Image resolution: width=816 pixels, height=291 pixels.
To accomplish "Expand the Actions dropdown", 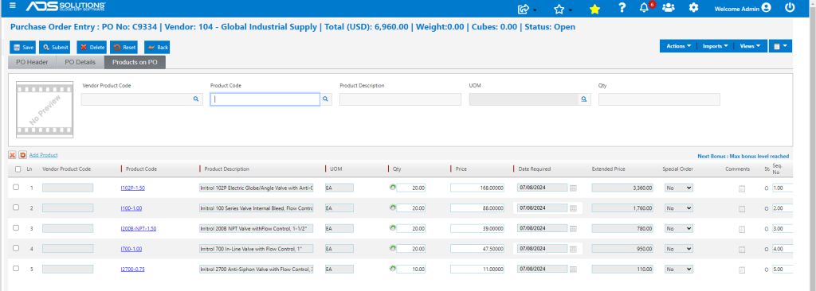I will (x=678, y=46).
